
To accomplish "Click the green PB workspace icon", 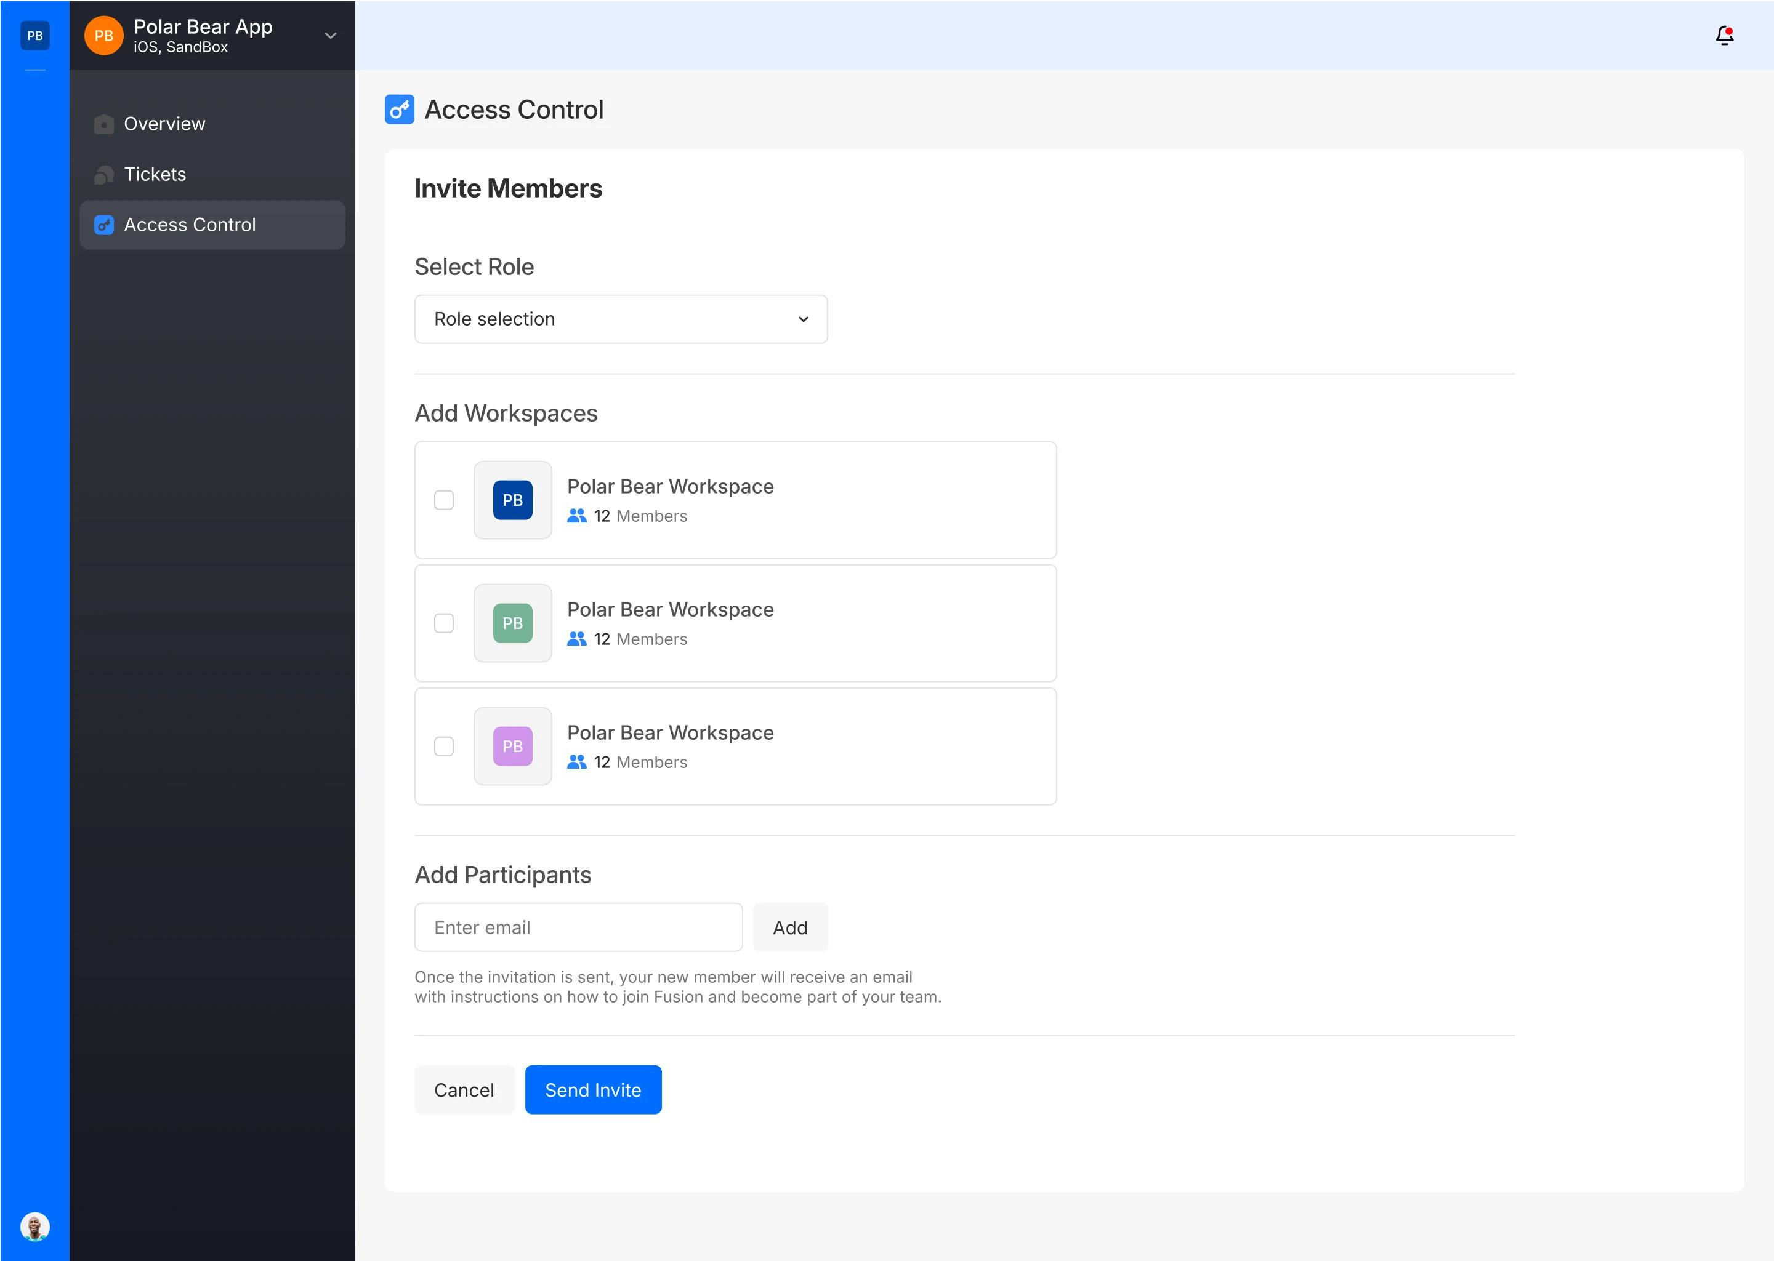I will [x=513, y=623].
